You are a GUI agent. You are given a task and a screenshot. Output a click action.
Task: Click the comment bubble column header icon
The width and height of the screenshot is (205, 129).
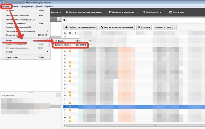point(75,33)
